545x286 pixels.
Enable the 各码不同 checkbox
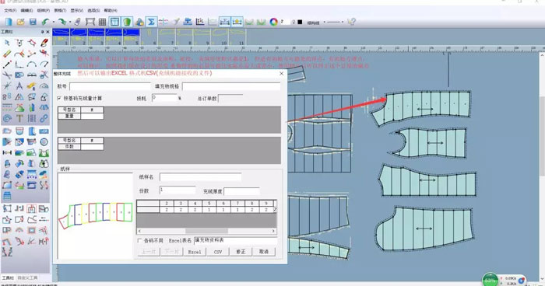[139, 240]
